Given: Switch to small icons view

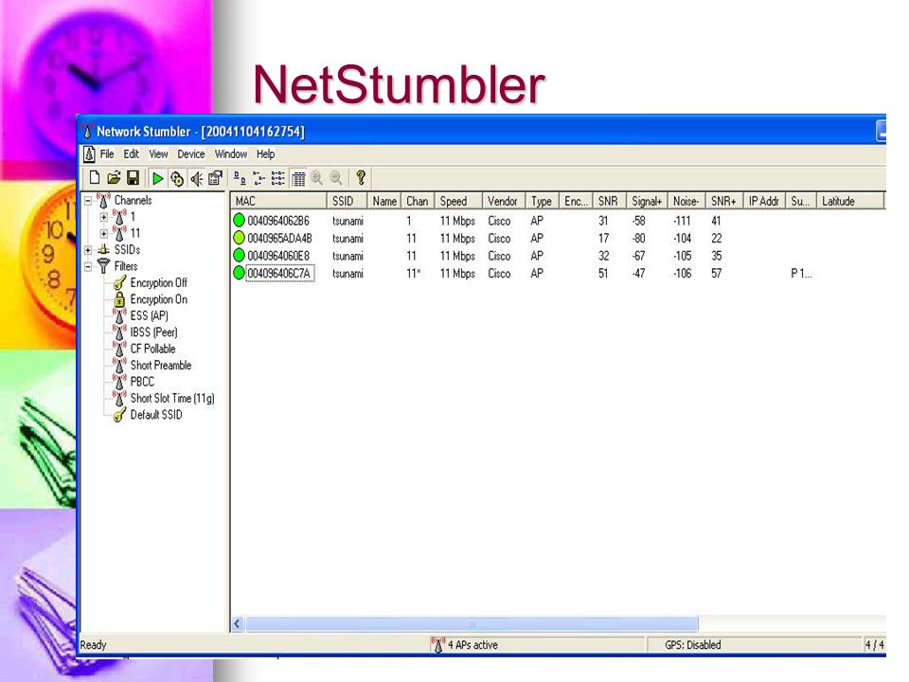Looking at the screenshot, I should pos(258,178).
